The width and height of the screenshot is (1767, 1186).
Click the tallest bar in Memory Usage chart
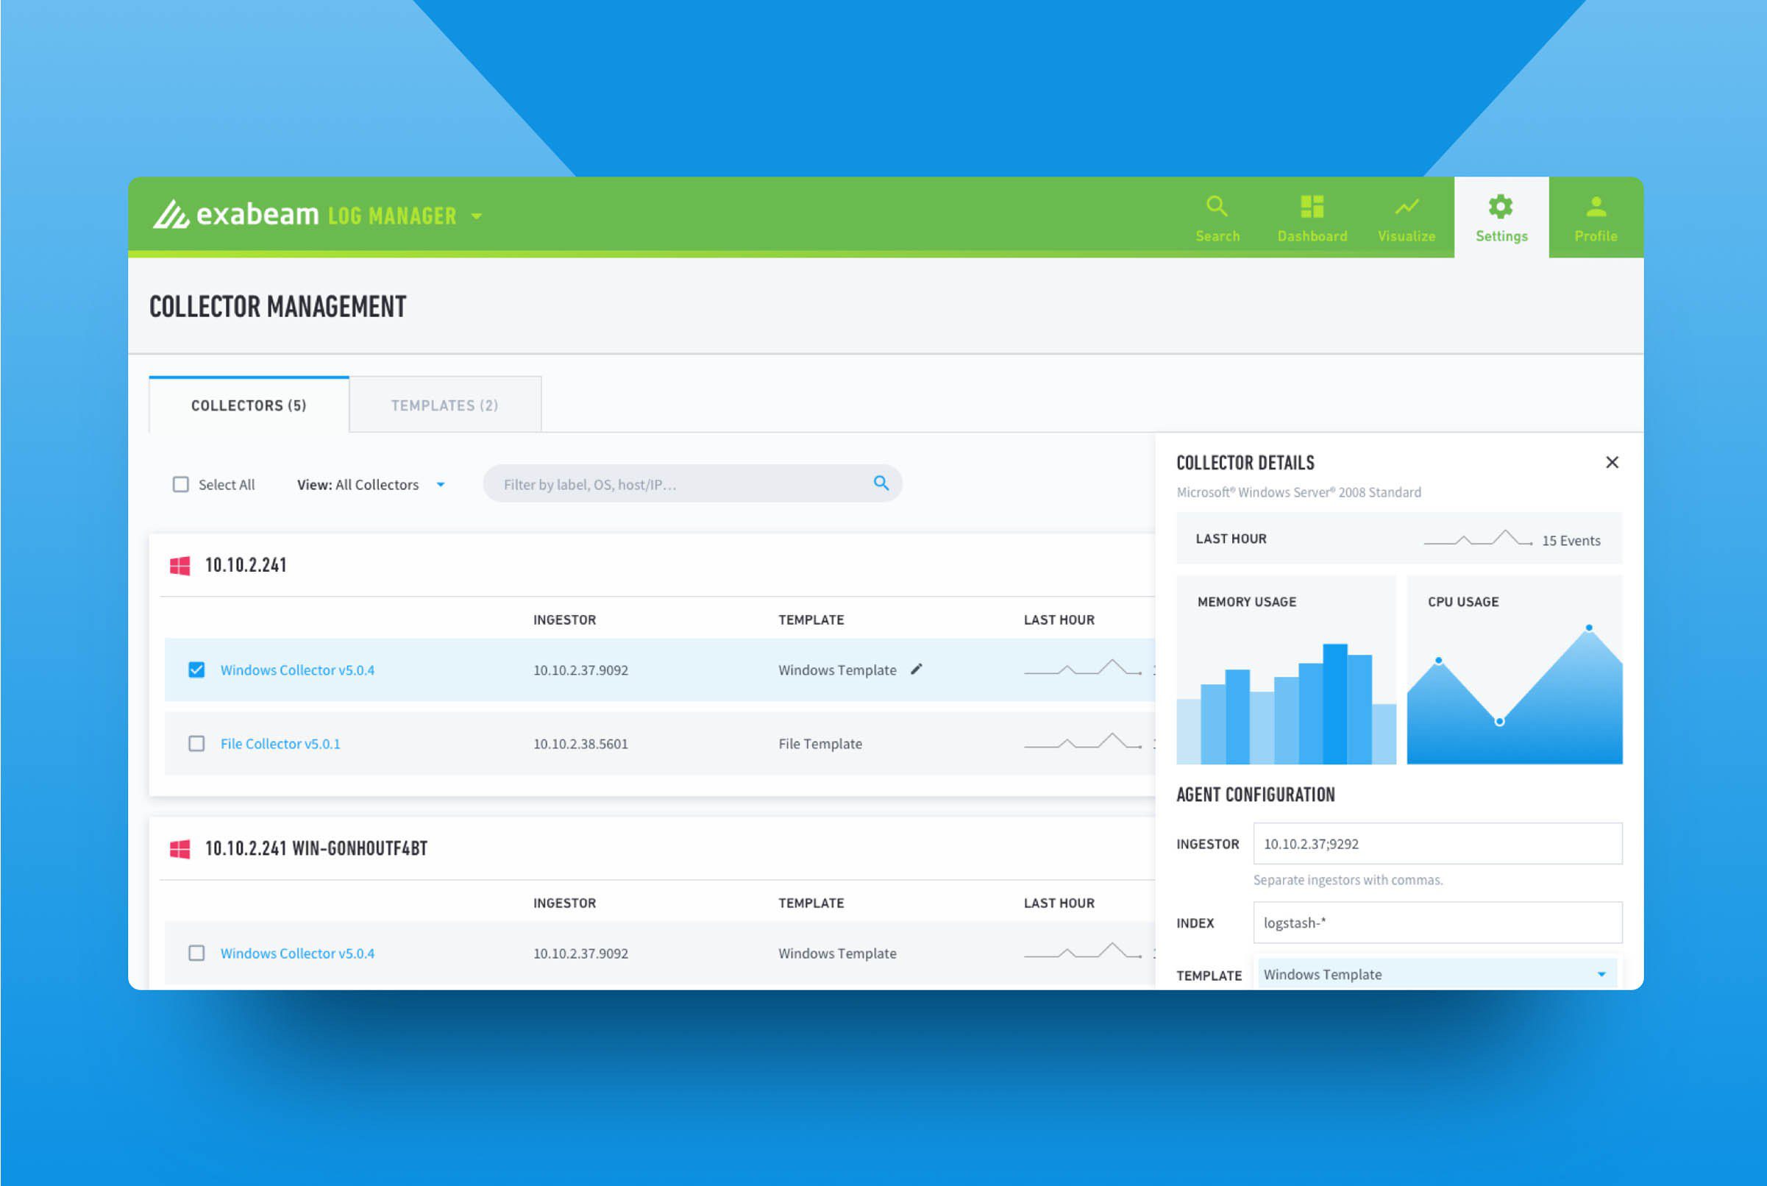(x=1334, y=703)
